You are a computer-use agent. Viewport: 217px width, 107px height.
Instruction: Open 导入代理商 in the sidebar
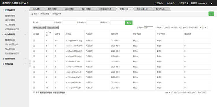pos(10,25)
